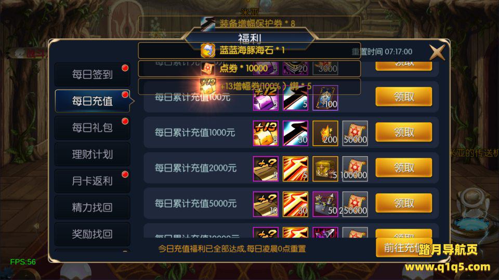The image size is (499, 280).
Task: Select the orange slash icon in 5000元 row
Action: coord(295,204)
